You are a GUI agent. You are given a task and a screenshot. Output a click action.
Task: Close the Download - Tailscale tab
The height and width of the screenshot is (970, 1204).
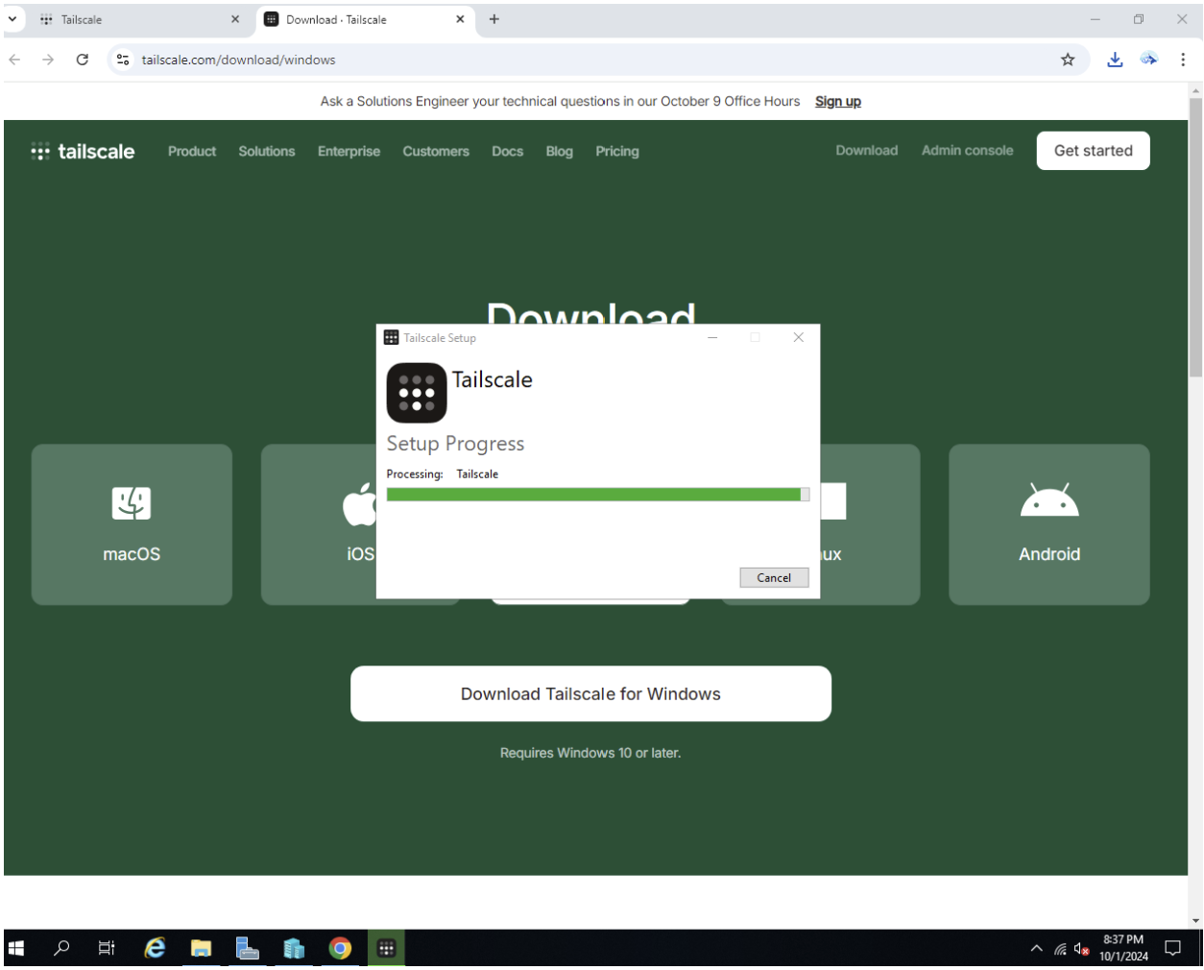(x=460, y=19)
